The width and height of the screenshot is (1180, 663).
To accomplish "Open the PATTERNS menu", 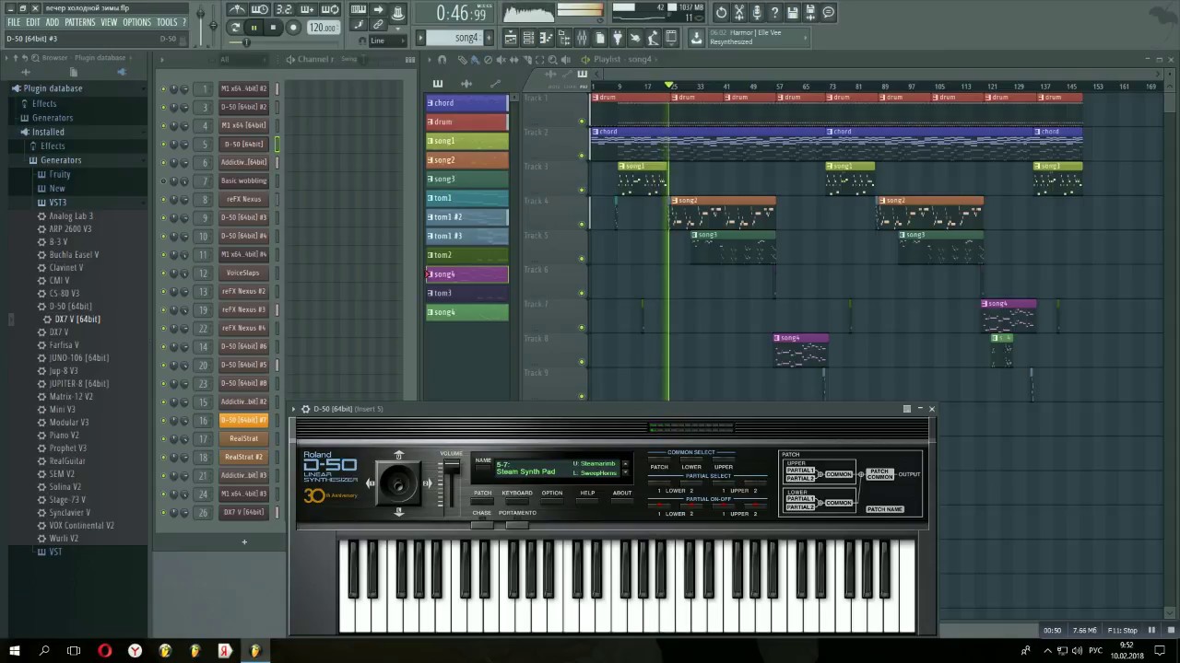I will [x=79, y=22].
